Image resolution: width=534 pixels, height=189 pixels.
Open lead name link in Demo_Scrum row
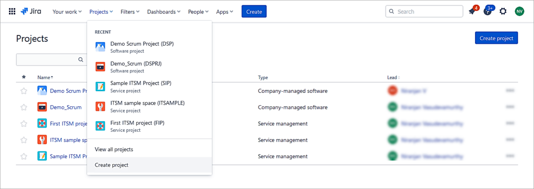[432, 107]
